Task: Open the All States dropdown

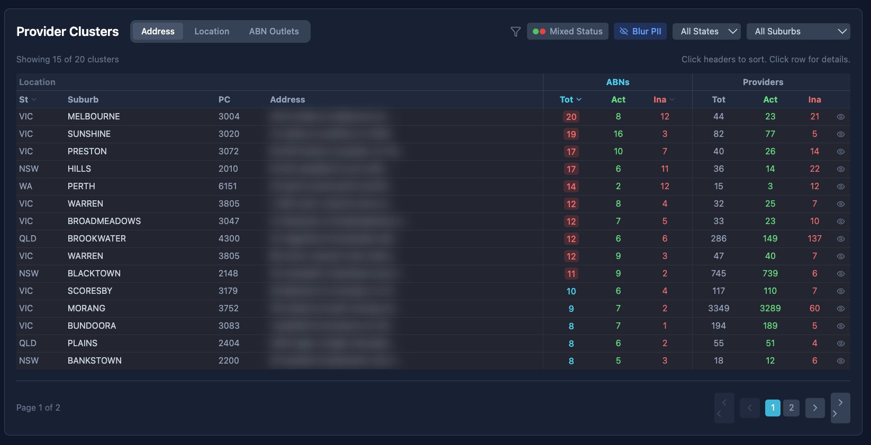Action: coord(706,32)
